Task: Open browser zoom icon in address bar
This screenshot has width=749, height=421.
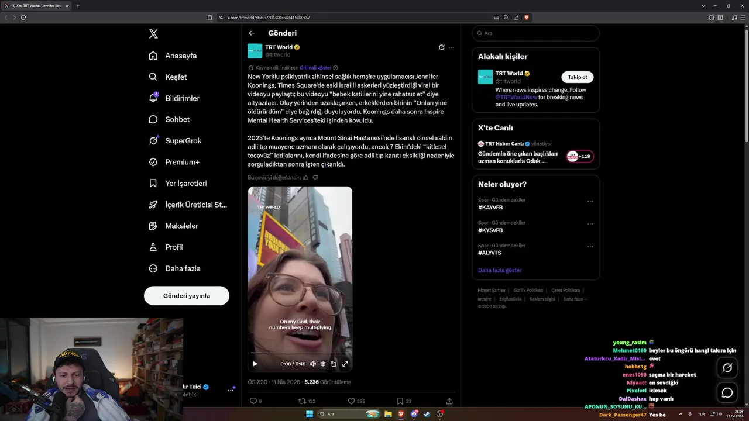Action: [506, 18]
